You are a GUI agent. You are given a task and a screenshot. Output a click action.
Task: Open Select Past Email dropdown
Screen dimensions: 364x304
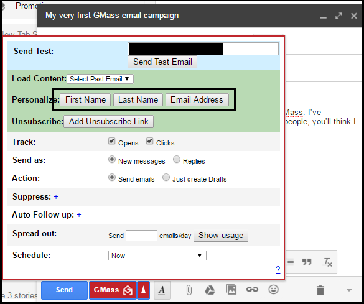(100, 79)
